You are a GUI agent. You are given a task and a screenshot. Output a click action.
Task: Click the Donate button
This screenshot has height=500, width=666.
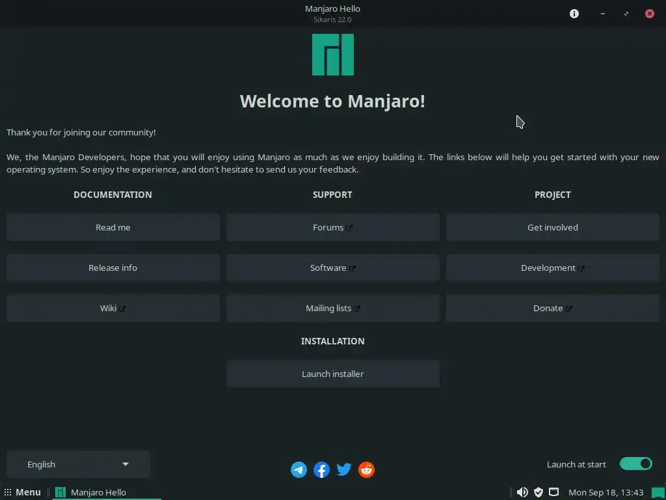tap(553, 308)
